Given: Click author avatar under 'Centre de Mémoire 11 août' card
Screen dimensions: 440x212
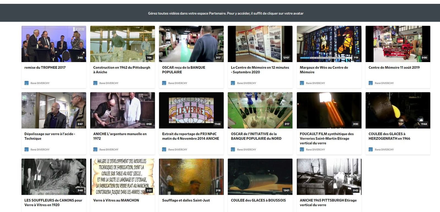Looking at the screenshot, I should click(x=370, y=83).
